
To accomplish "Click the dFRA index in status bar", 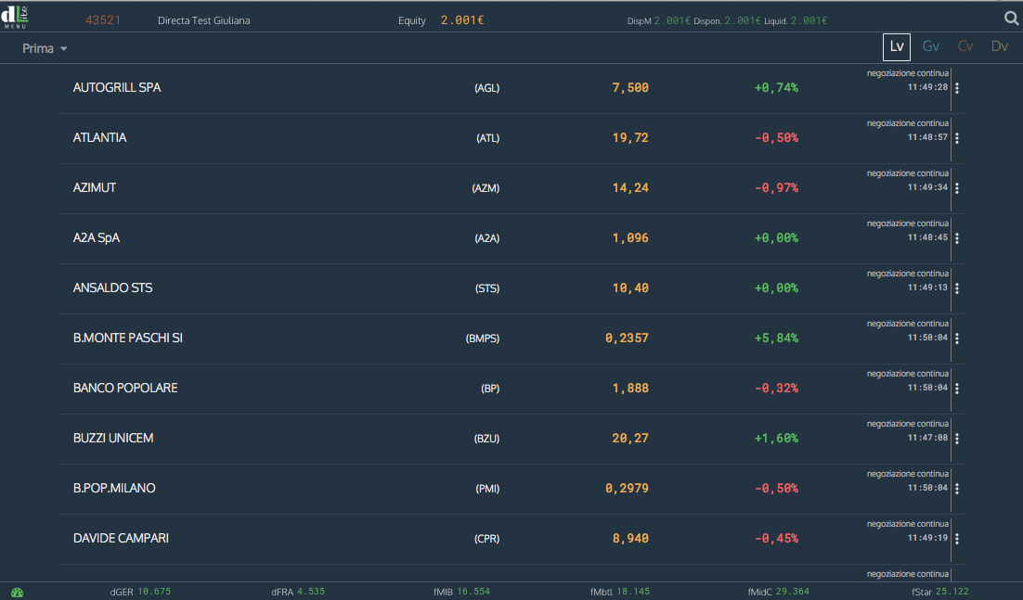I will coord(298,592).
